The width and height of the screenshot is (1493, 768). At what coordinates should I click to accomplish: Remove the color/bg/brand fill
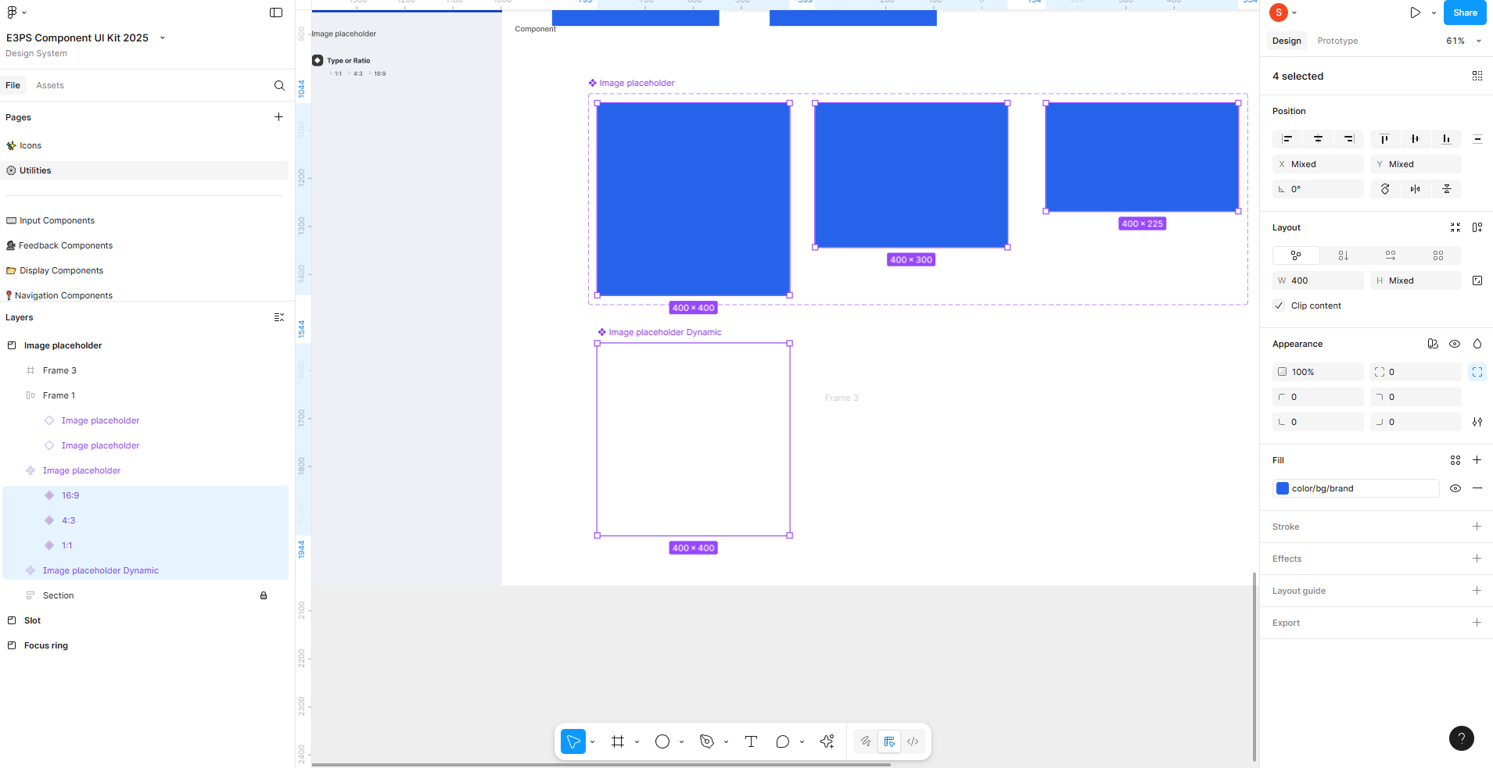tap(1477, 488)
